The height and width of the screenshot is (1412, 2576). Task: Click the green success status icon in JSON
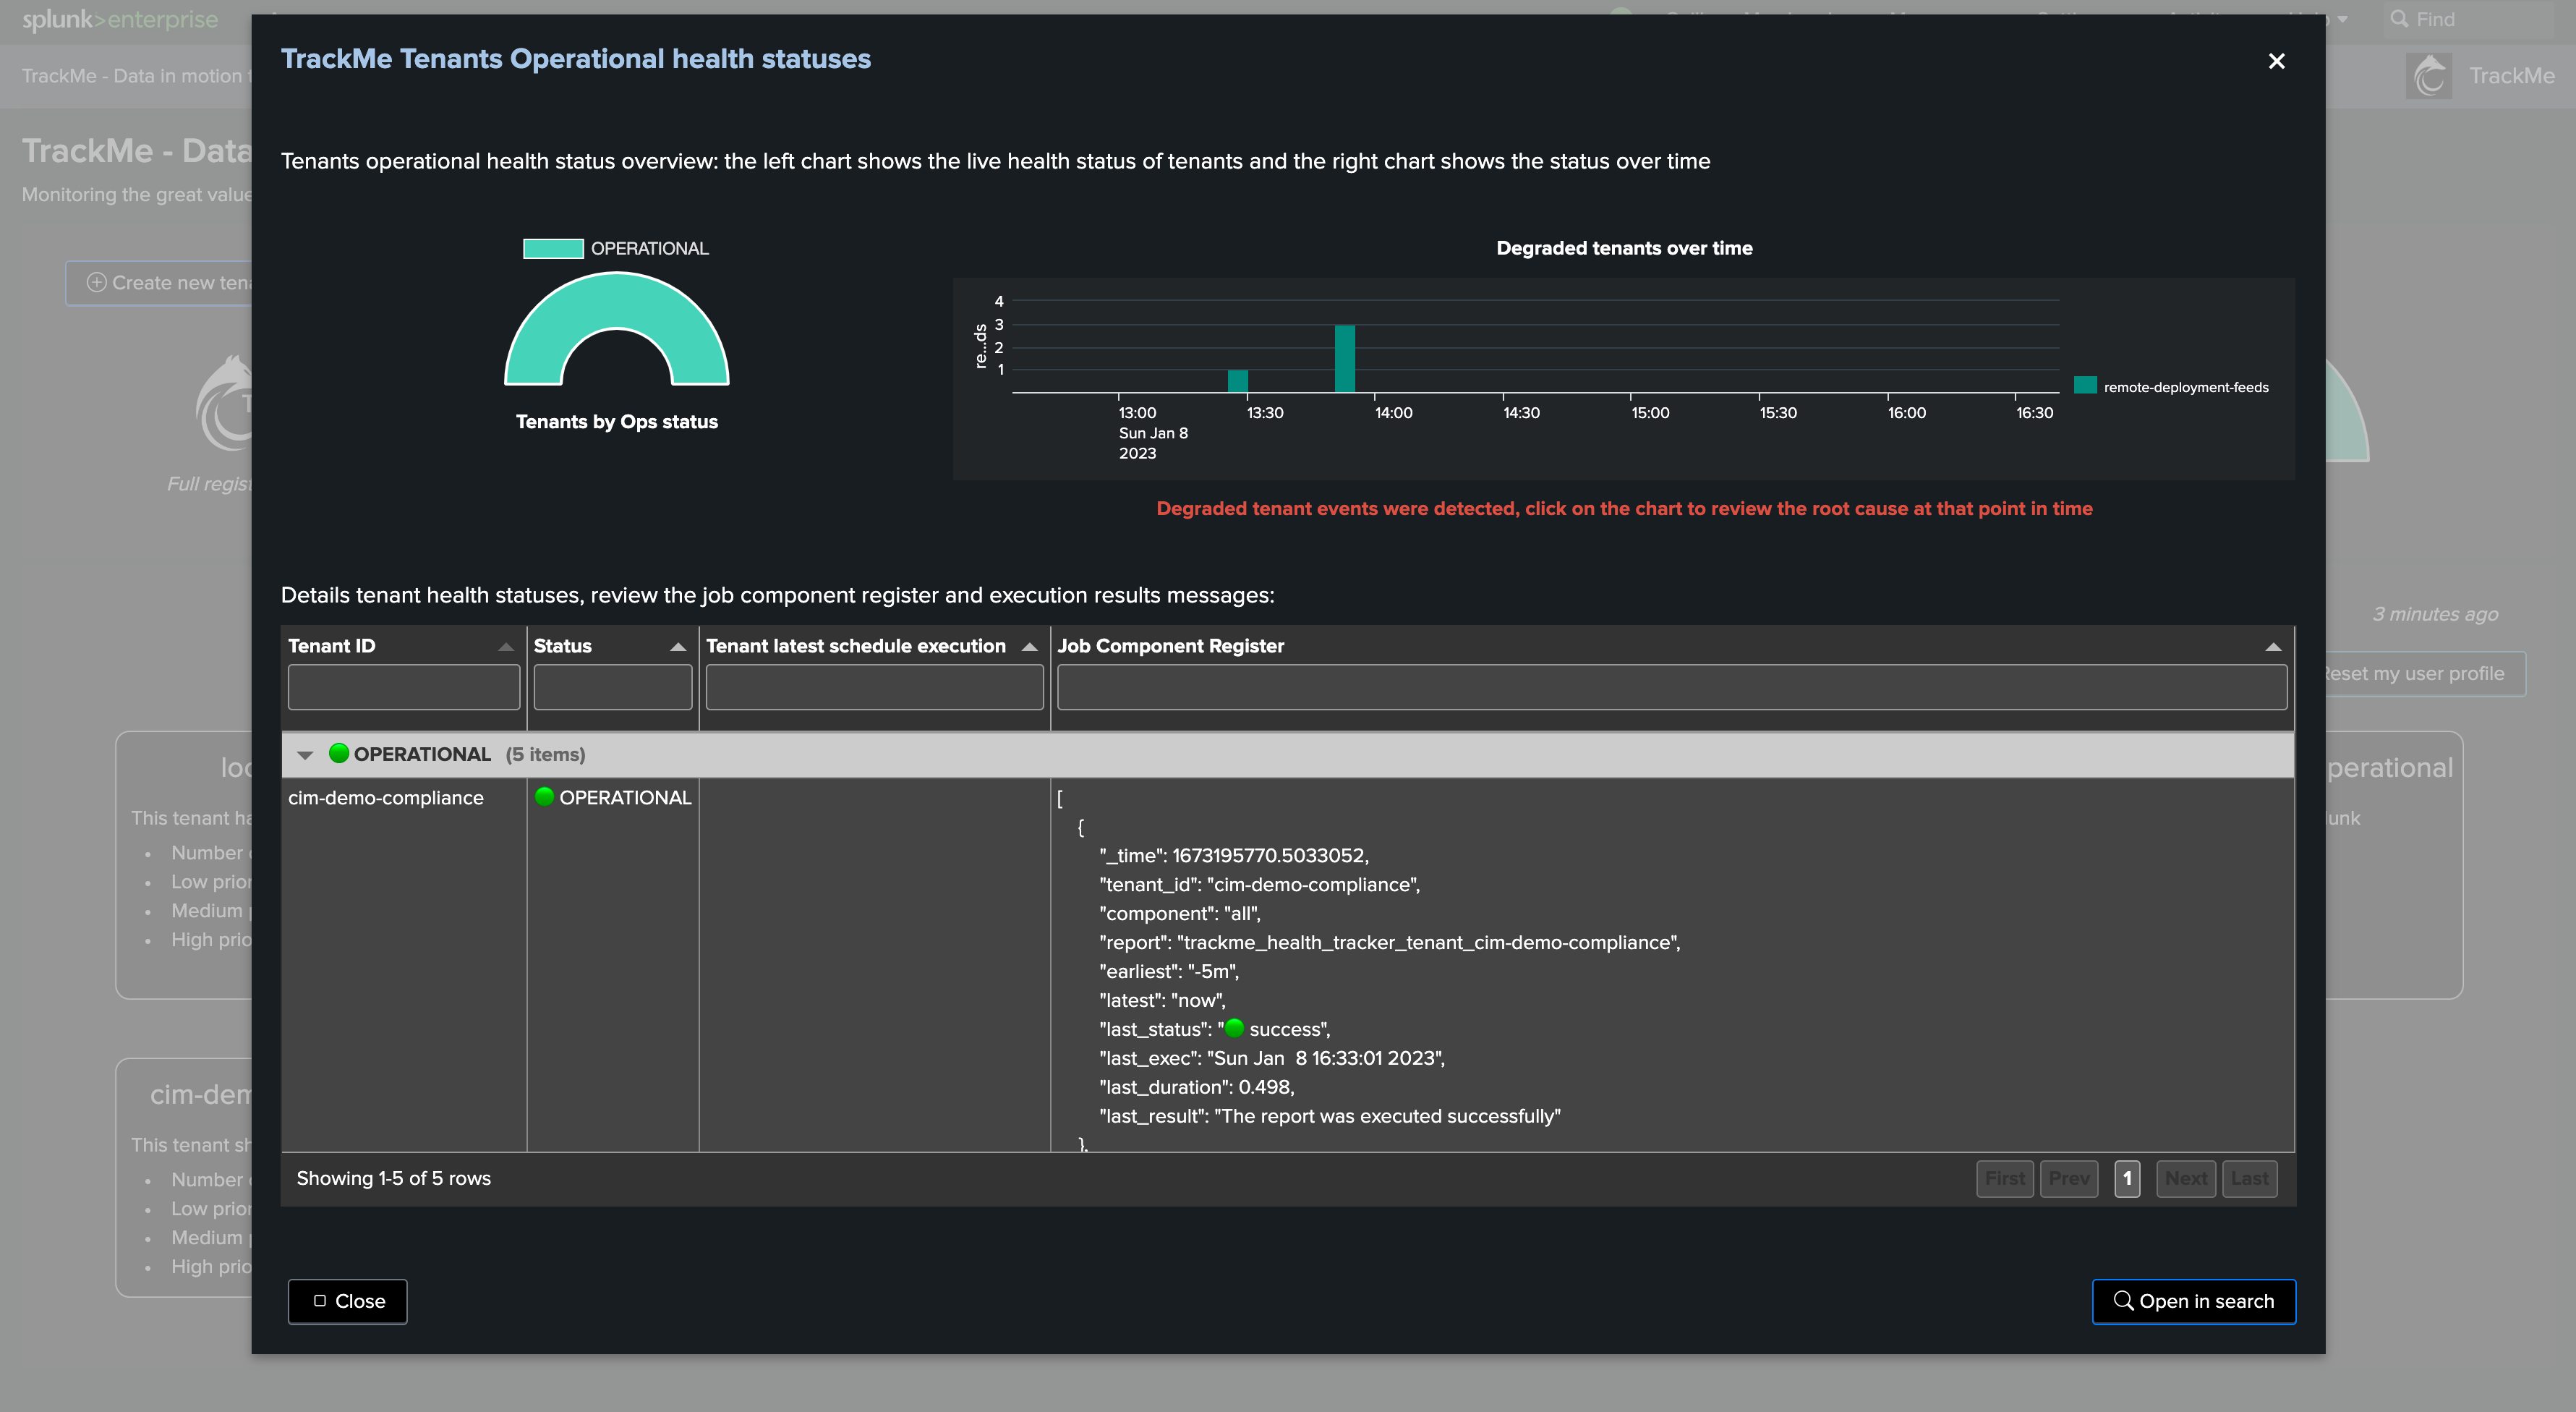tap(1234, 1028)
